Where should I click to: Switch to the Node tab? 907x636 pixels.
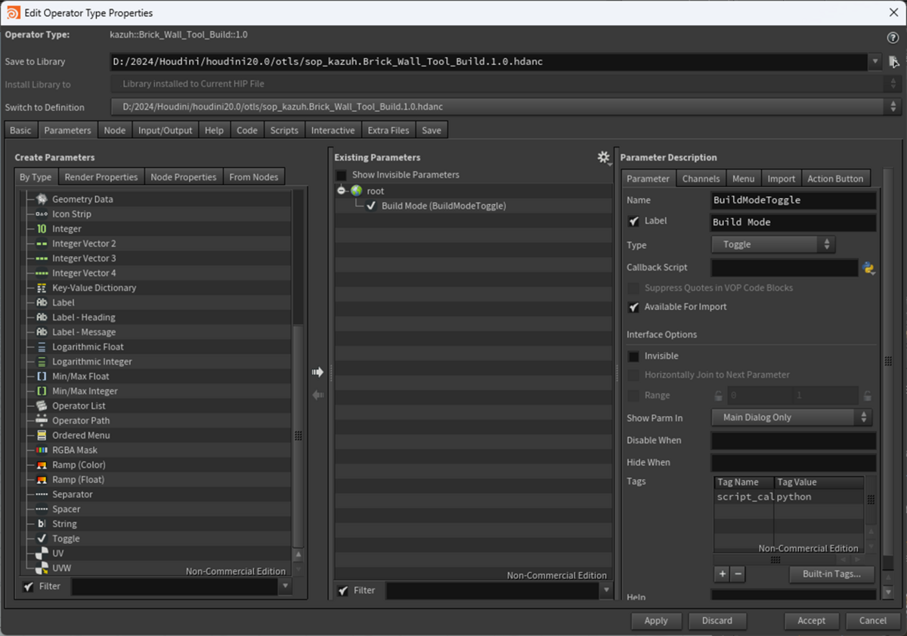pyautogui.click(x=115, y=130)
